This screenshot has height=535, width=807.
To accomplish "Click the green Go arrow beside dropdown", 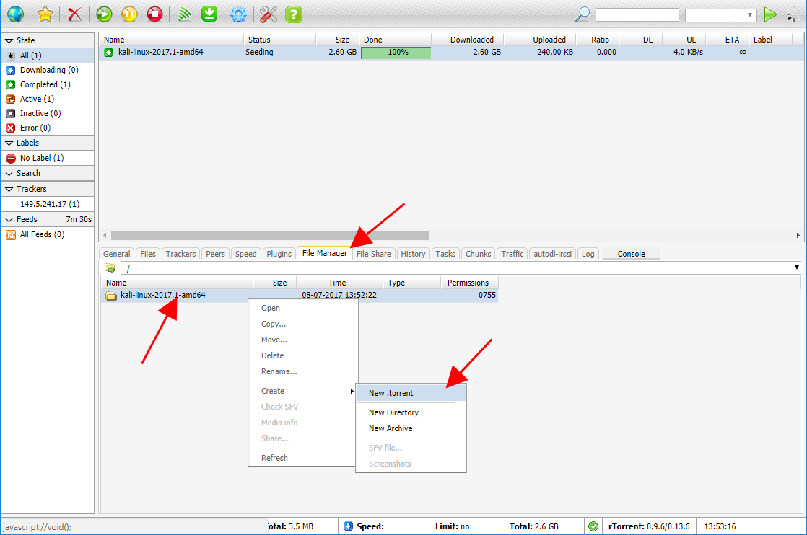I will click(770, 14).
